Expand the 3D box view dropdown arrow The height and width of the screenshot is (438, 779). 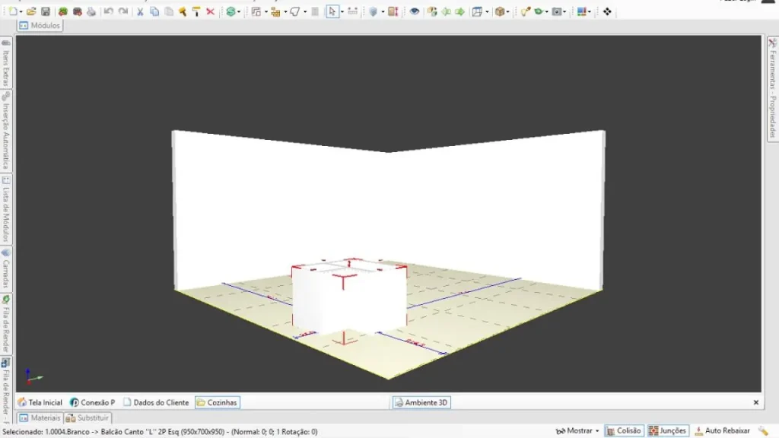tap(507, 12)
